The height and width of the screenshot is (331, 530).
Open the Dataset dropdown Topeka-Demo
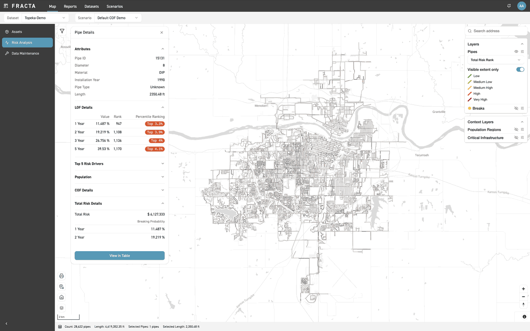click(x=45, y=18)
